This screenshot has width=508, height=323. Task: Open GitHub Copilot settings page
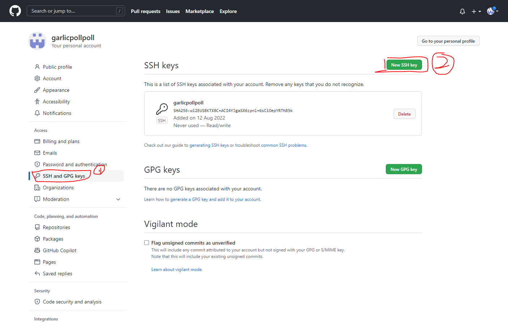60,250
